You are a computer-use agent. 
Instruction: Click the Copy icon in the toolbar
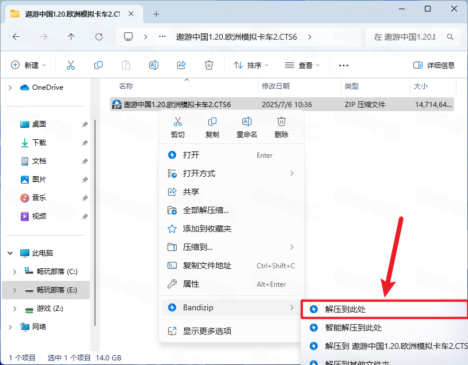pyautogui.click(x=98, y=65)
